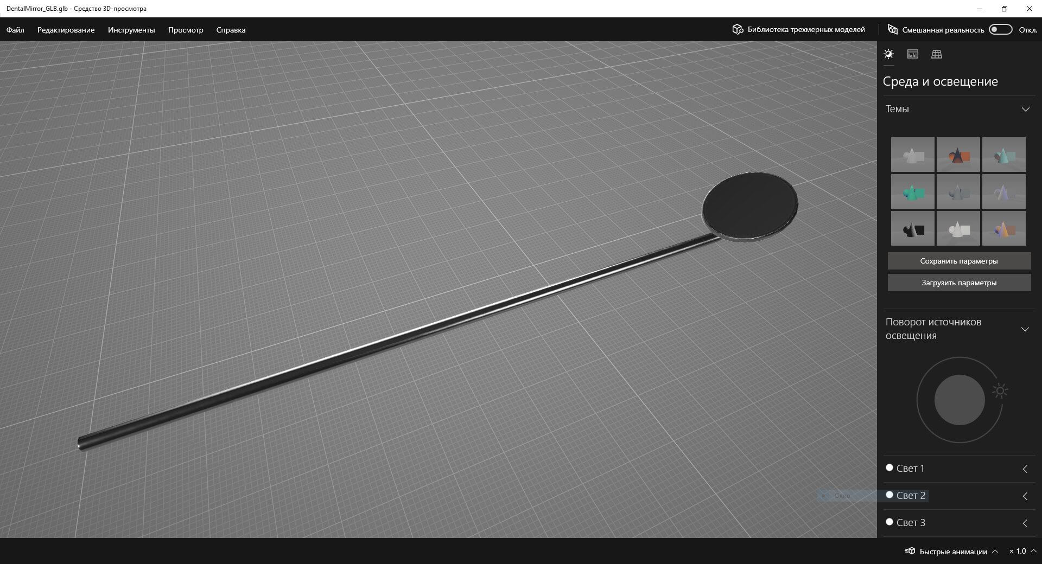Open the Инструменты menu
Image resolution: width=1042 pixels, height=564 pixels.
pyautogui.click(x=131, y=30)
